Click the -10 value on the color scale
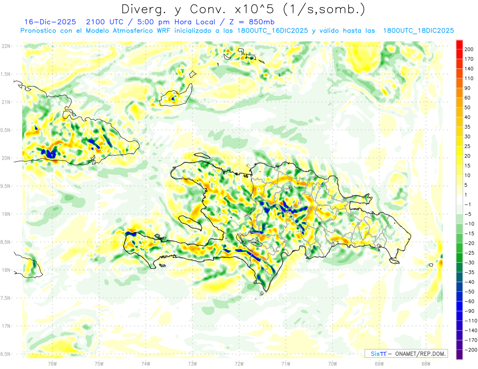The image size is (478, 369). coord(470,224)
